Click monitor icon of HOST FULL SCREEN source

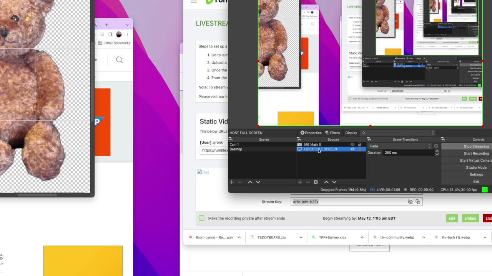[x=299, y=149]
